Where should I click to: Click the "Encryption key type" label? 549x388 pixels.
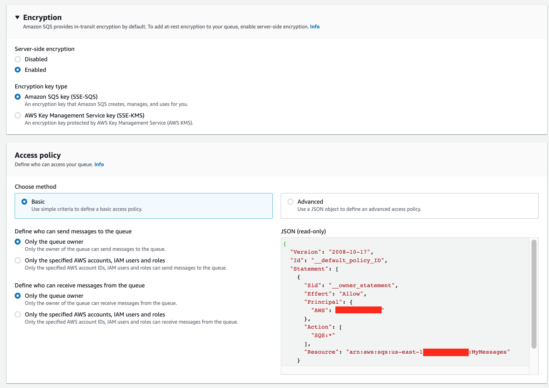pos(41,87)
